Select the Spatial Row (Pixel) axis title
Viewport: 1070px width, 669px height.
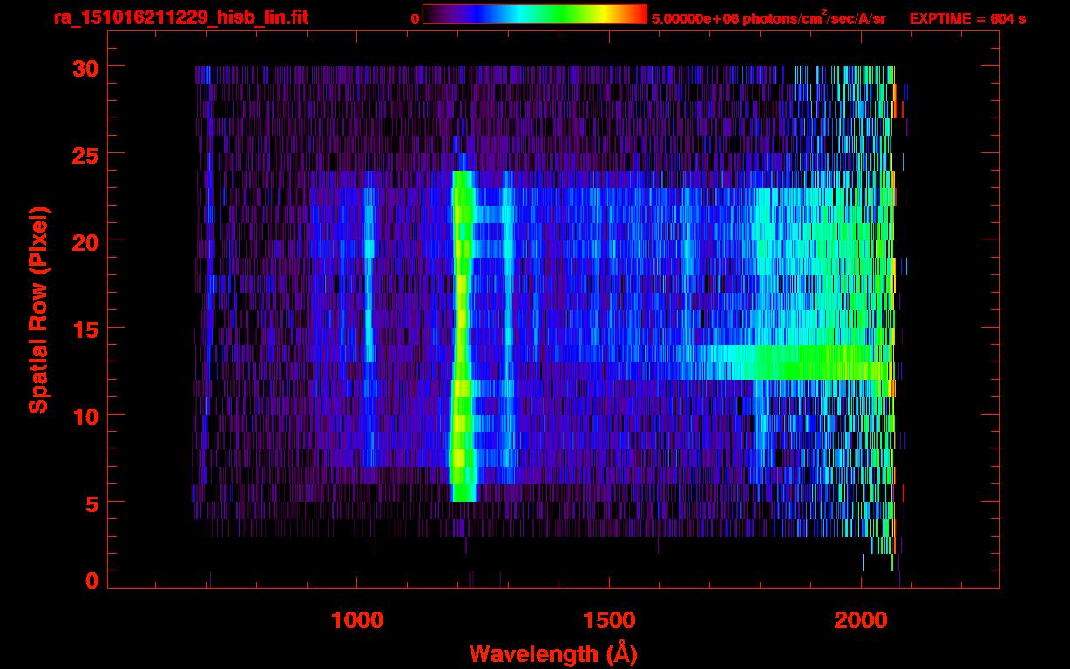coord(37,309)
